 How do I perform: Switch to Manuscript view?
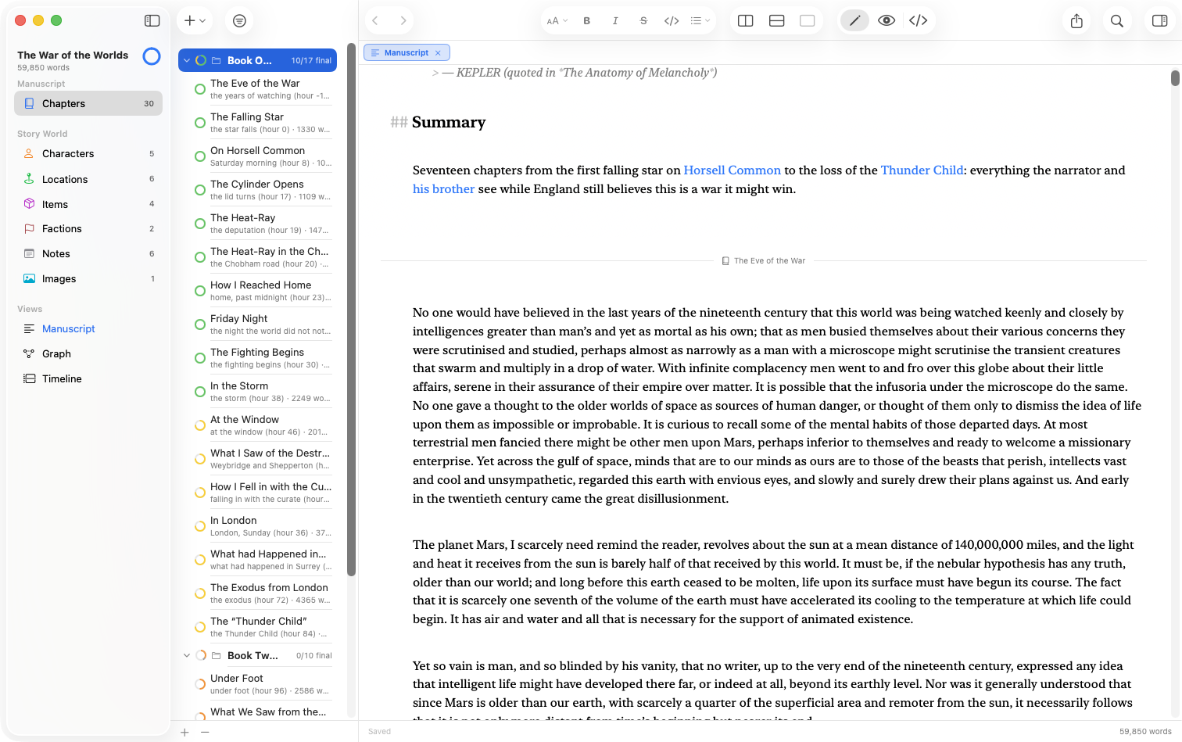(x=88, y=329)
